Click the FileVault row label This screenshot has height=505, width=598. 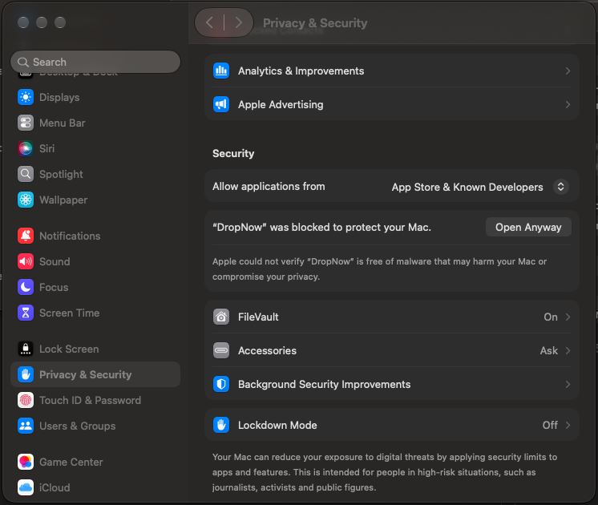[x=258, y=317]
